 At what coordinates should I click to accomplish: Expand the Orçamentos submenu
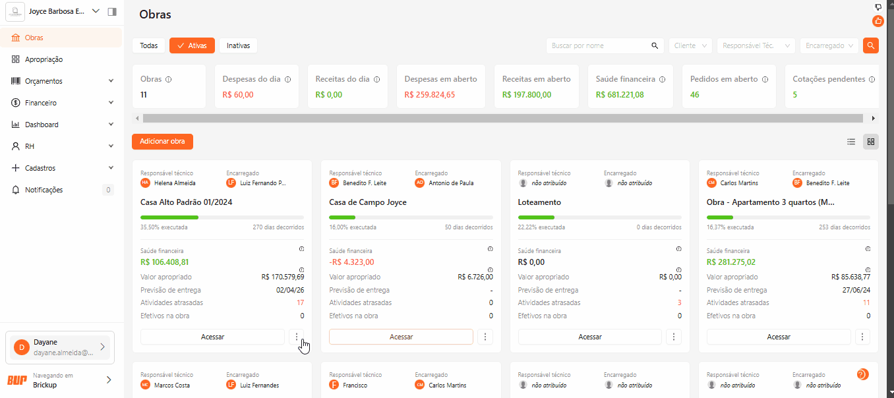[x=111, y=81]
